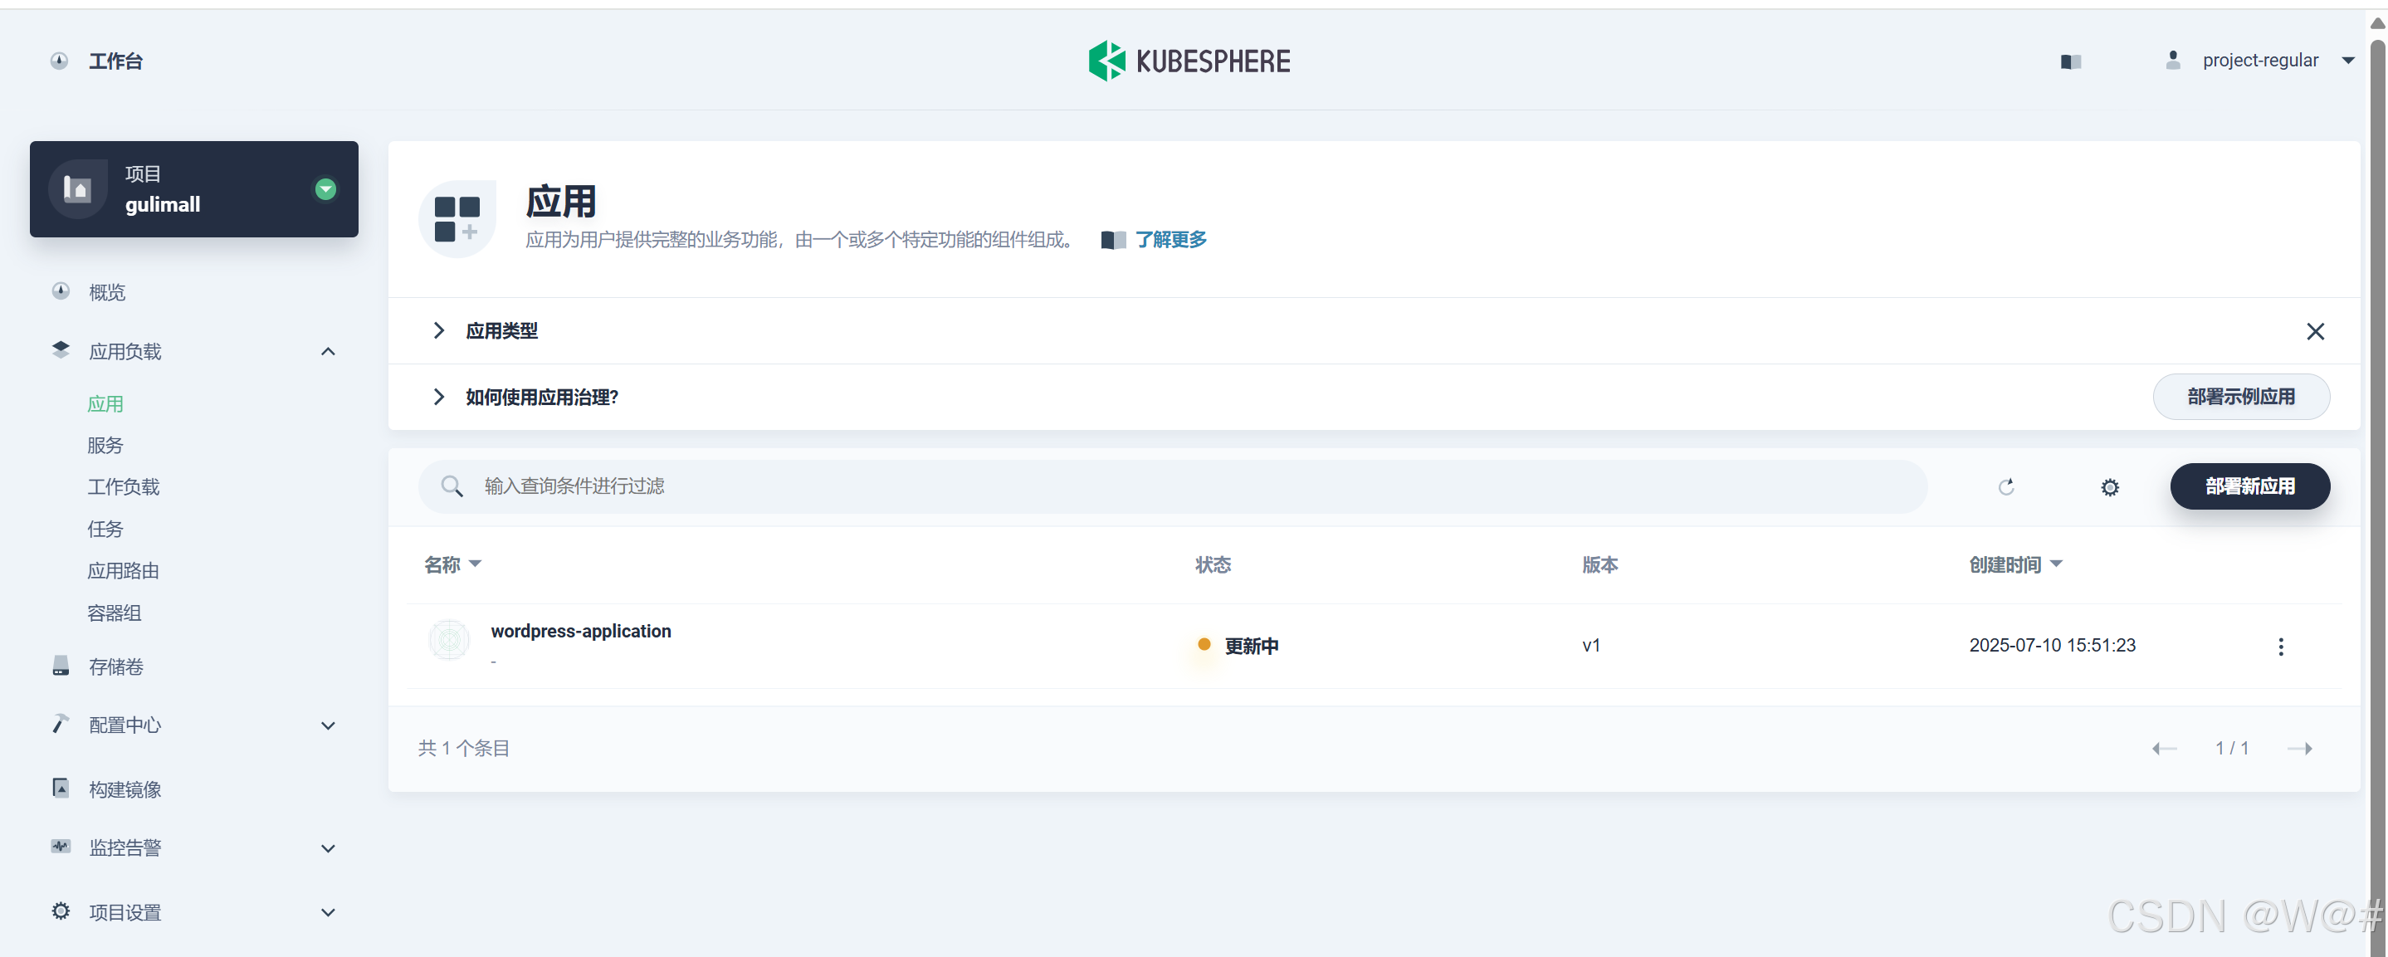Go to next page arrow
The image size is (2388, 957).
tap(2300, 749)
